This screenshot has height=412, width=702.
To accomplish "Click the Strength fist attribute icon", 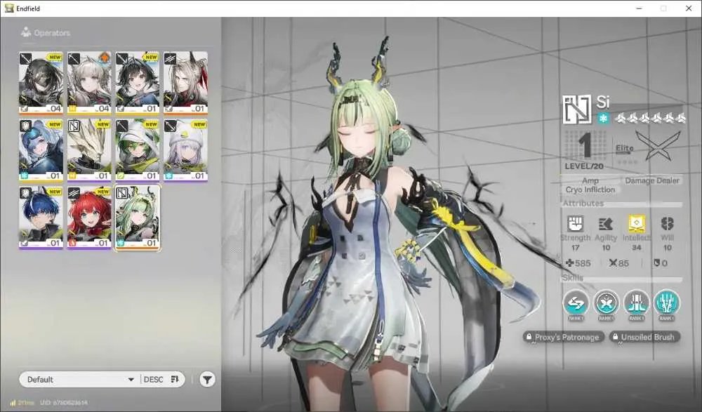I will click(x=576, y=223).
